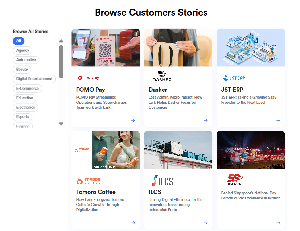300x231 pixels.
Task: Click the FOMO Pay logo
Action: pyautogui.click(x=89, y=78)
